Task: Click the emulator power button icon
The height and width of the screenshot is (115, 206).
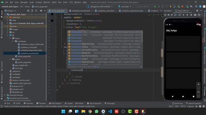Action: click(x=165, y=15)
